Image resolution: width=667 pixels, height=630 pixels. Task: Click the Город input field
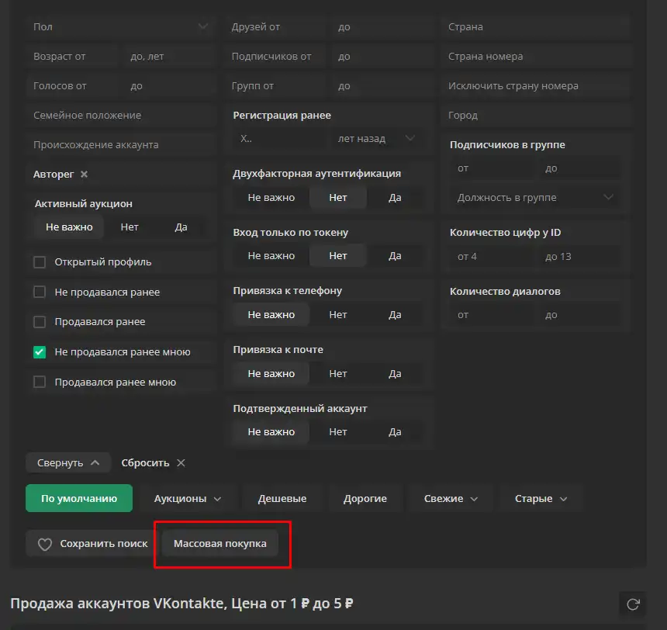tap(535, 116)
